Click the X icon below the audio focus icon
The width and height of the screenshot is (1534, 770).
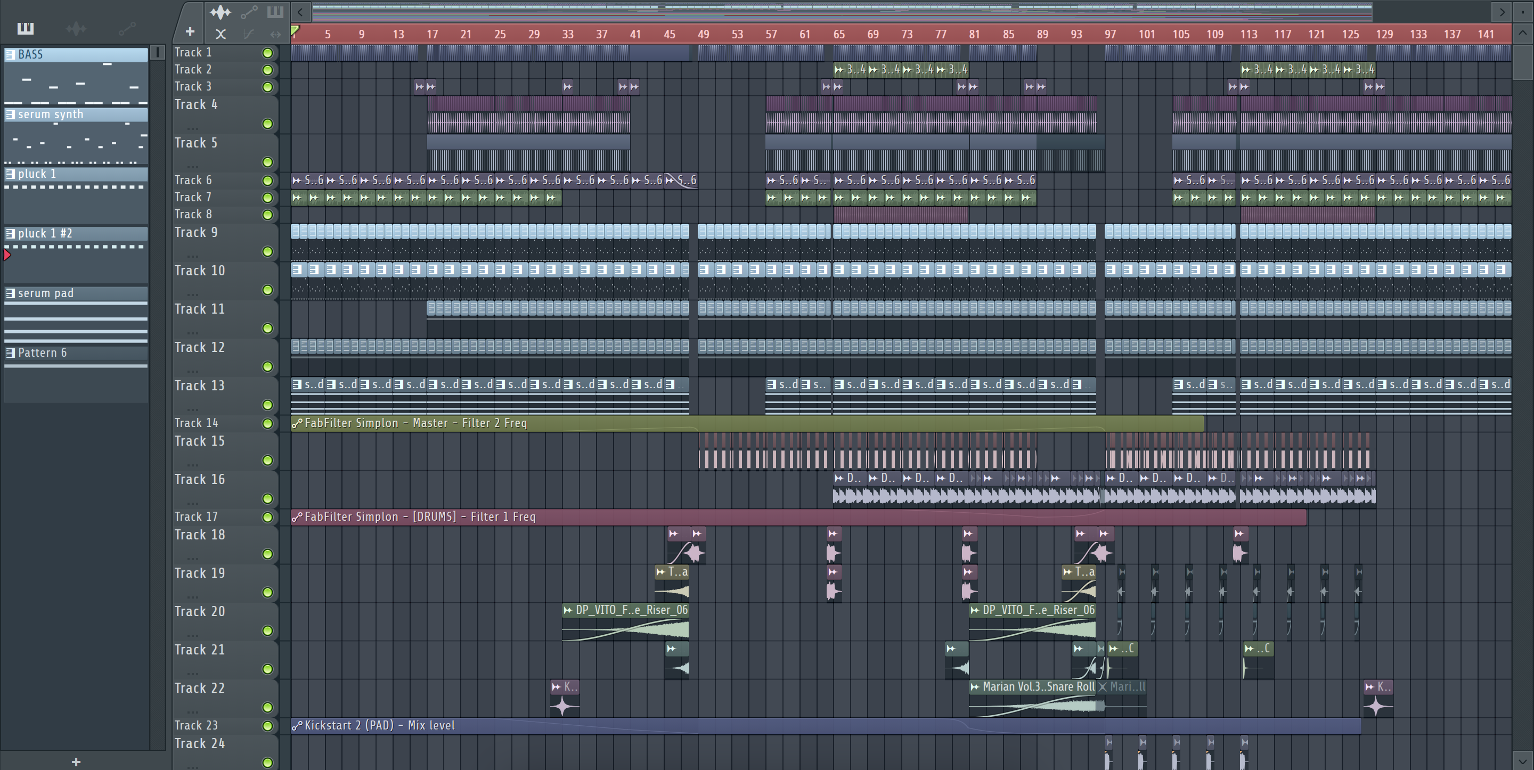coord(221,34)
